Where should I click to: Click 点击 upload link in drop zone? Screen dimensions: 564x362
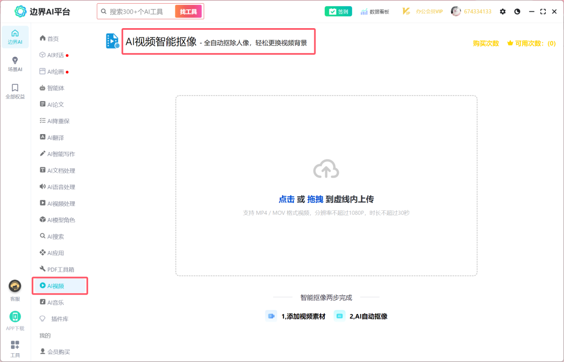coord(286,199)
